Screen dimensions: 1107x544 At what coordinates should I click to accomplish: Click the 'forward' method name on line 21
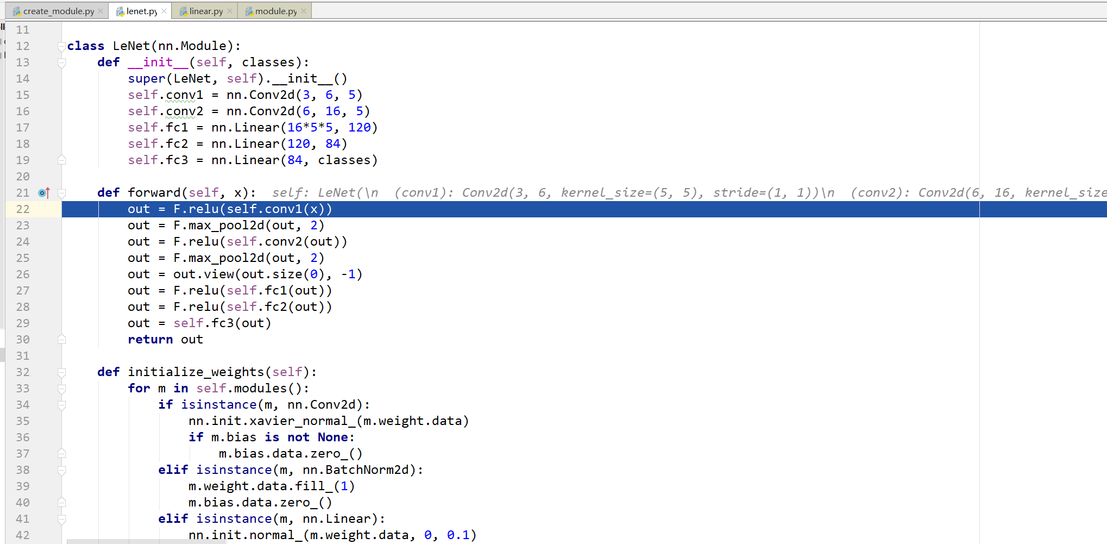pos(154,193)
